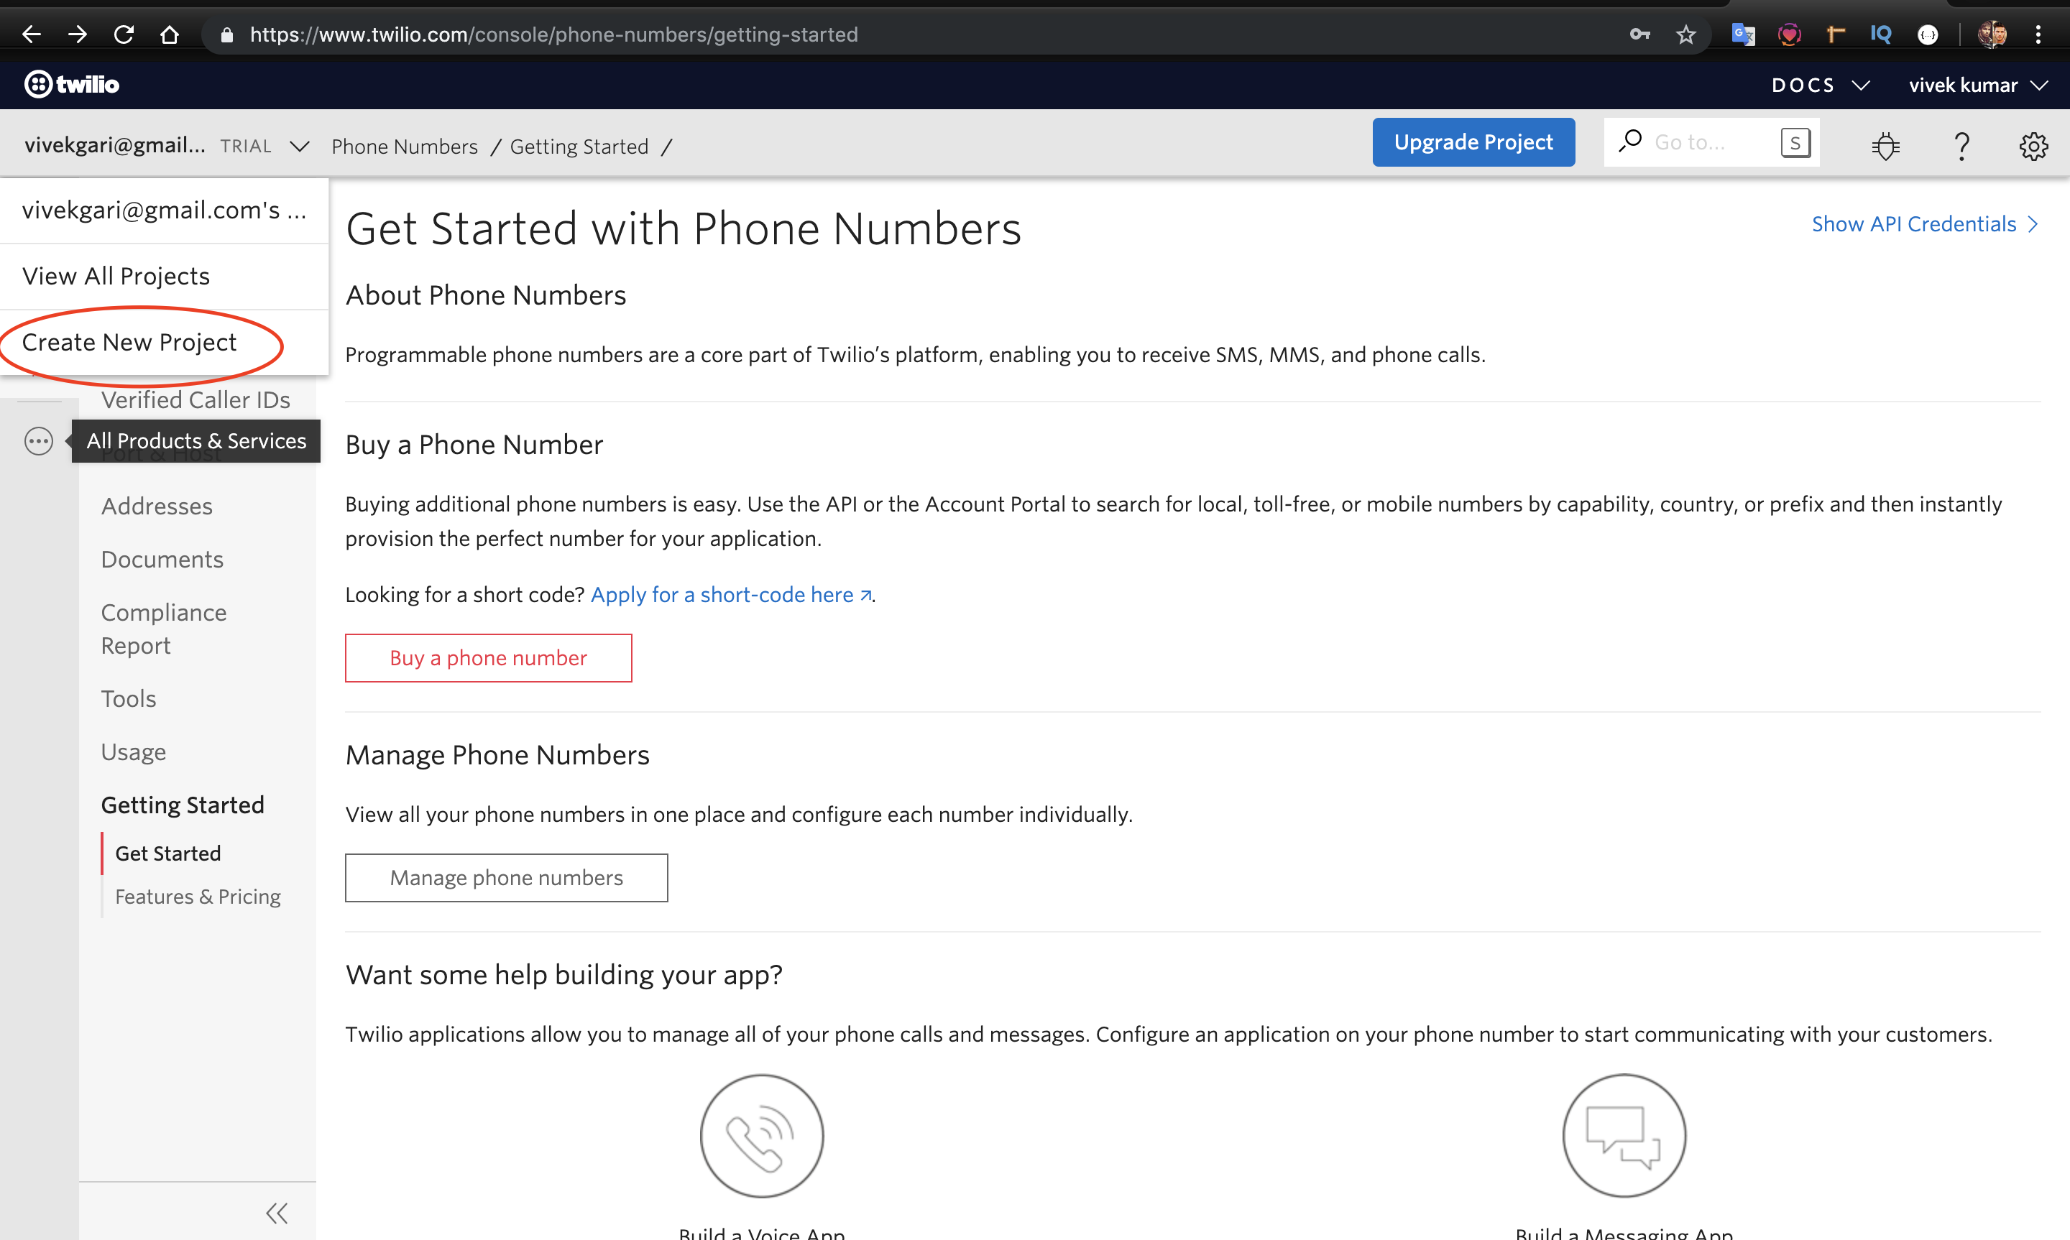Click the search magnifier icon

coord(1629,142)
